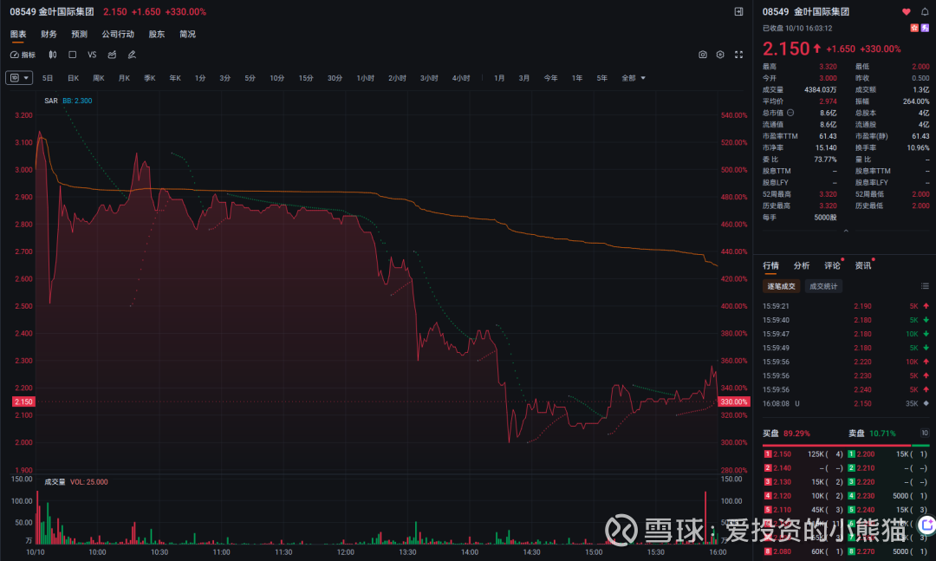
Task: Activate the pencil drawing tool
Action: tap(132, 55)
